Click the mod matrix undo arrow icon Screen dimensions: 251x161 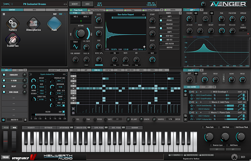tap(185, 116)
